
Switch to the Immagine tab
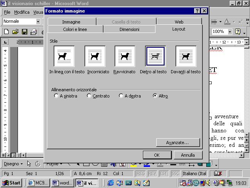[x=71, y=22]
